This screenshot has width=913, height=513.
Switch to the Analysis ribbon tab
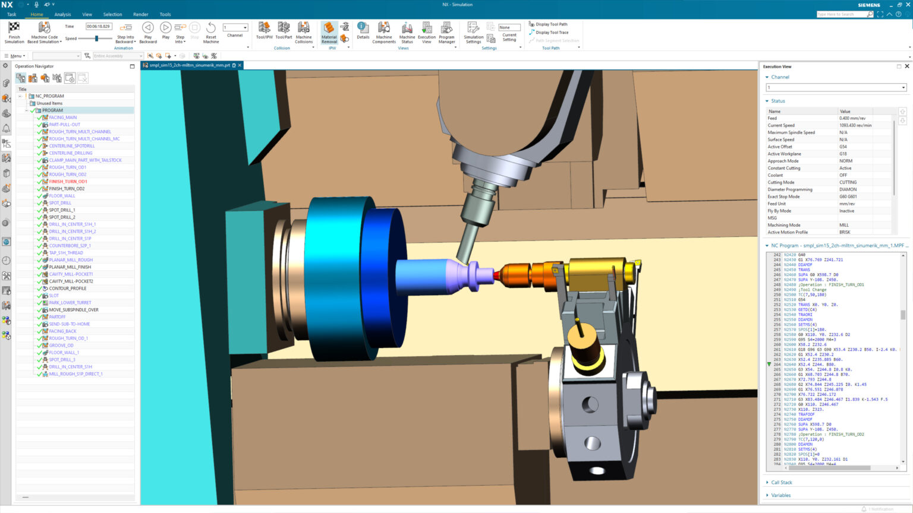click(62, 14)
